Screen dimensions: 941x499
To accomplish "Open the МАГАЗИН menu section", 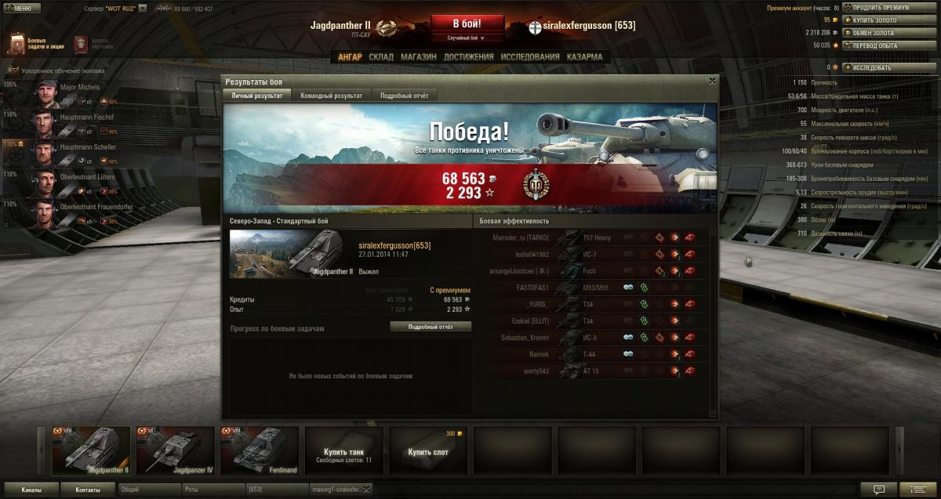I will point(419,57).
